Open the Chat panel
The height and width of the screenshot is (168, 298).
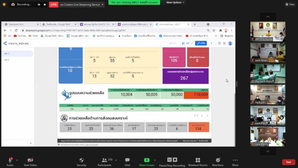pos(127,162)
